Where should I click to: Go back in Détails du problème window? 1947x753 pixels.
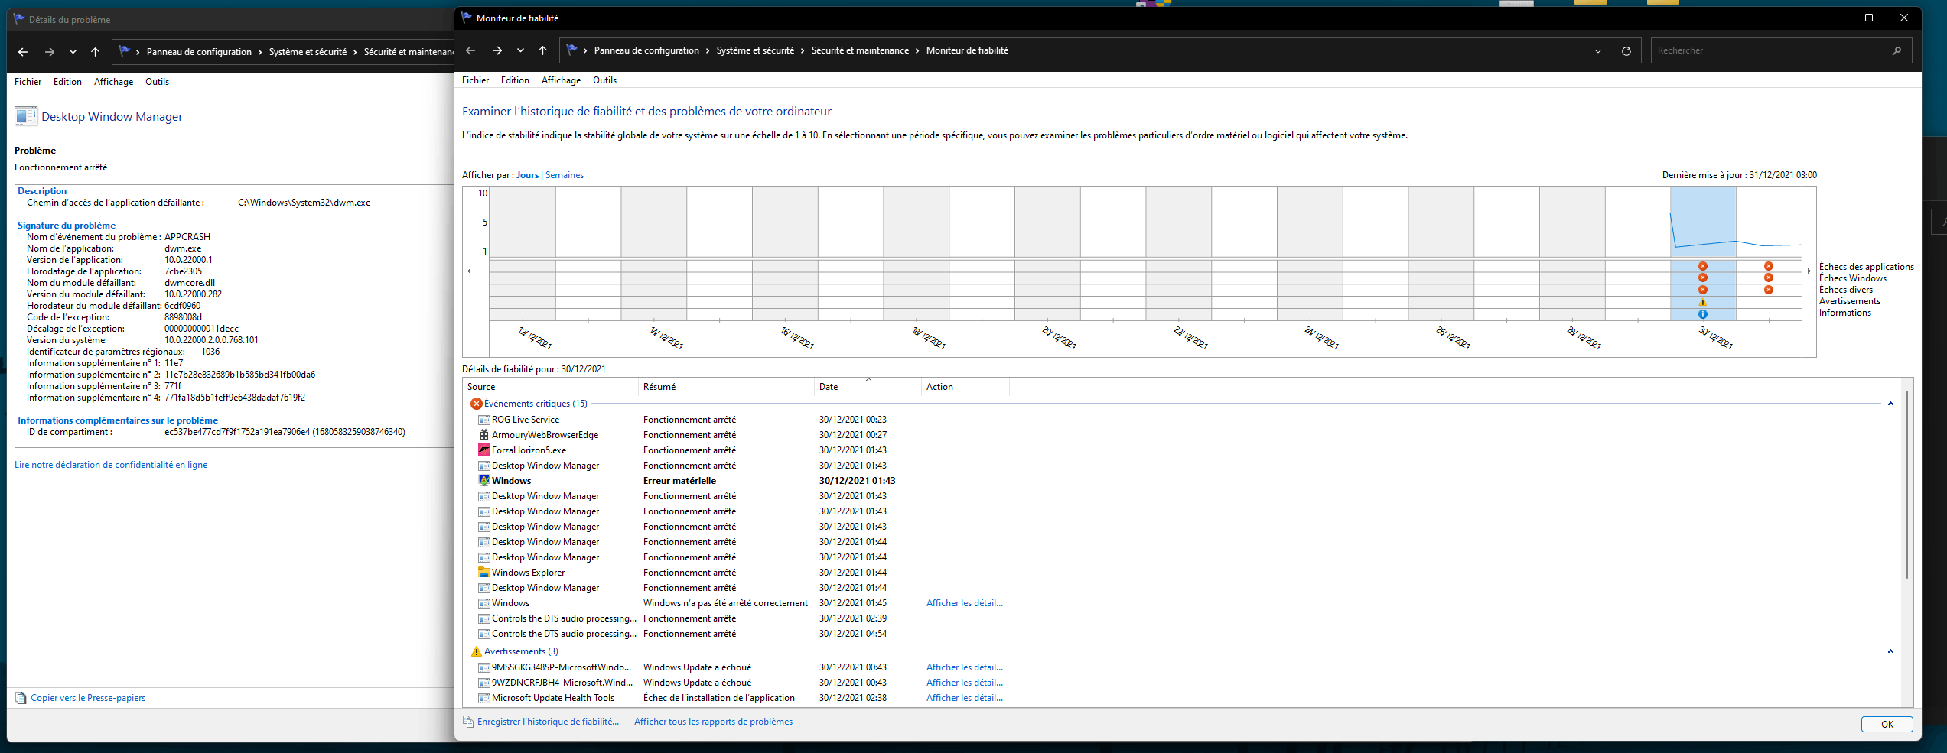pyautogui.click(x=23, y=52)
